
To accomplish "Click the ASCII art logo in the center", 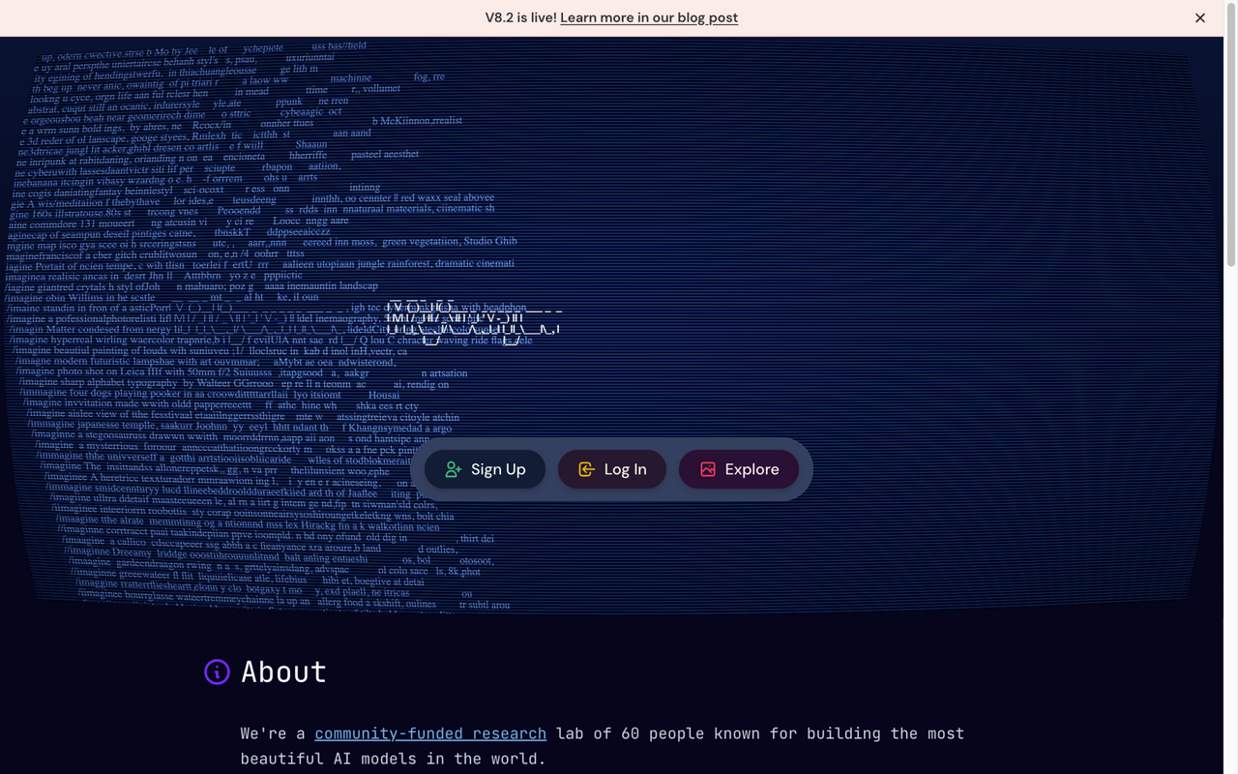I will point(472,322).
